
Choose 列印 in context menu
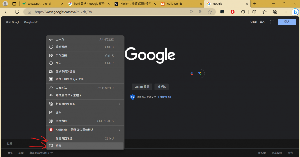coord(85,63)
